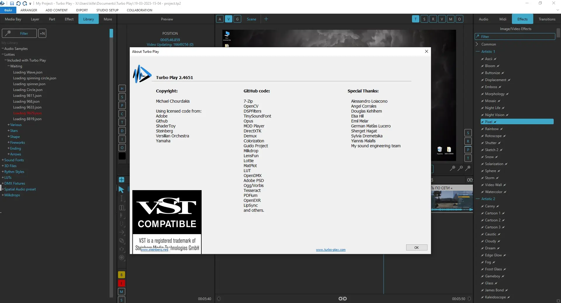Click the black color swatch below O
Image resolution: width=561 pixels, height=303 pixels.
(x=122, y=156)
